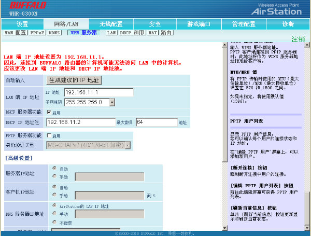Click the DHCP IP 地址池 start field

point(81,122)
